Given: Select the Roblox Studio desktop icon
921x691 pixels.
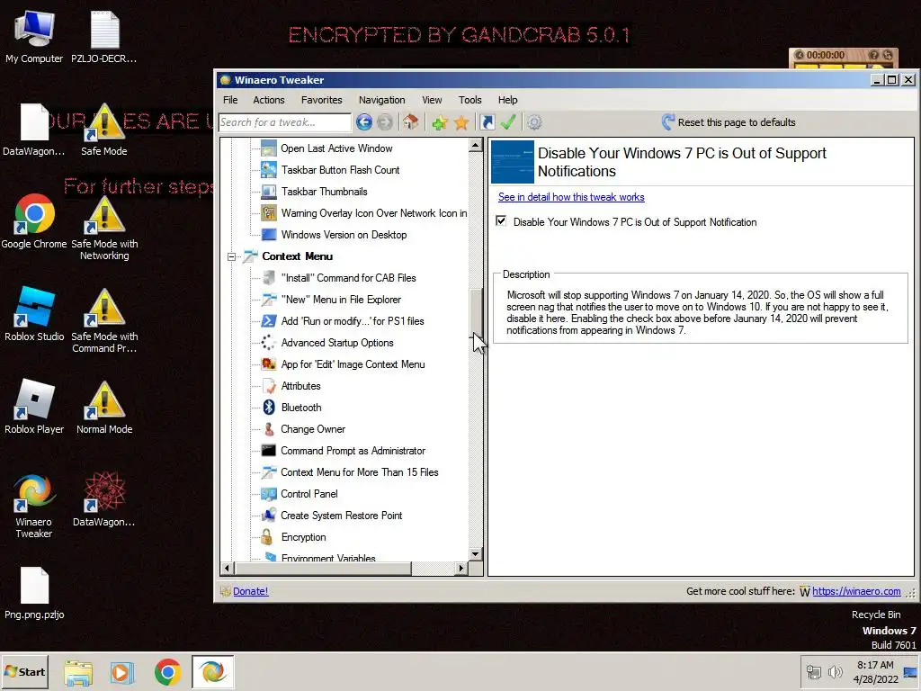Looking at the screenshot, I should [34, 314].
